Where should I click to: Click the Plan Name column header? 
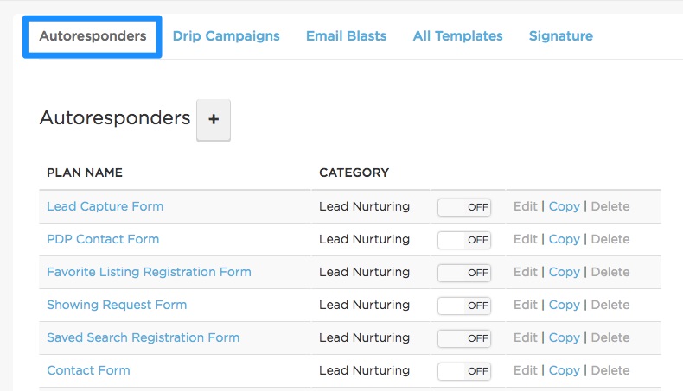(85, 173)
